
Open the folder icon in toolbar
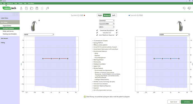[x=32, y=8]
